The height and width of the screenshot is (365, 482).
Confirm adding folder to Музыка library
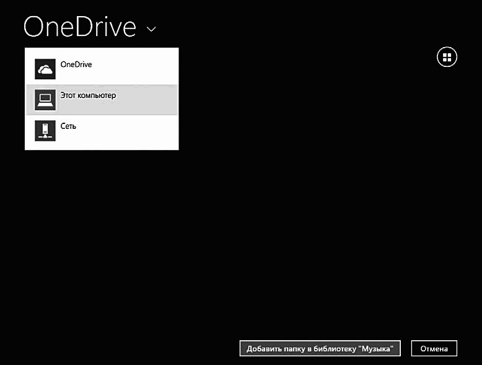coord(320,348)
